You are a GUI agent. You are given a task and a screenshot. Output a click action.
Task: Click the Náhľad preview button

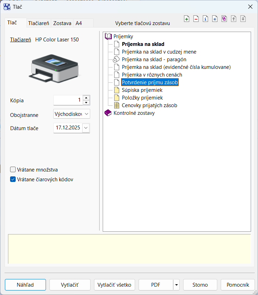click(x=25, y=285)
